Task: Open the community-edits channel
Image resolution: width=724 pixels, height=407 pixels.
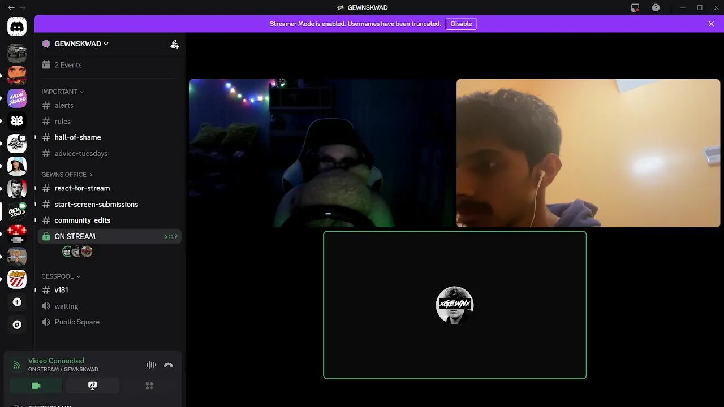Action: [109, 220]
